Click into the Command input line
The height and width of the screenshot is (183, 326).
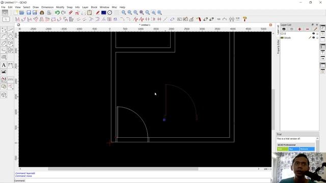148,181
